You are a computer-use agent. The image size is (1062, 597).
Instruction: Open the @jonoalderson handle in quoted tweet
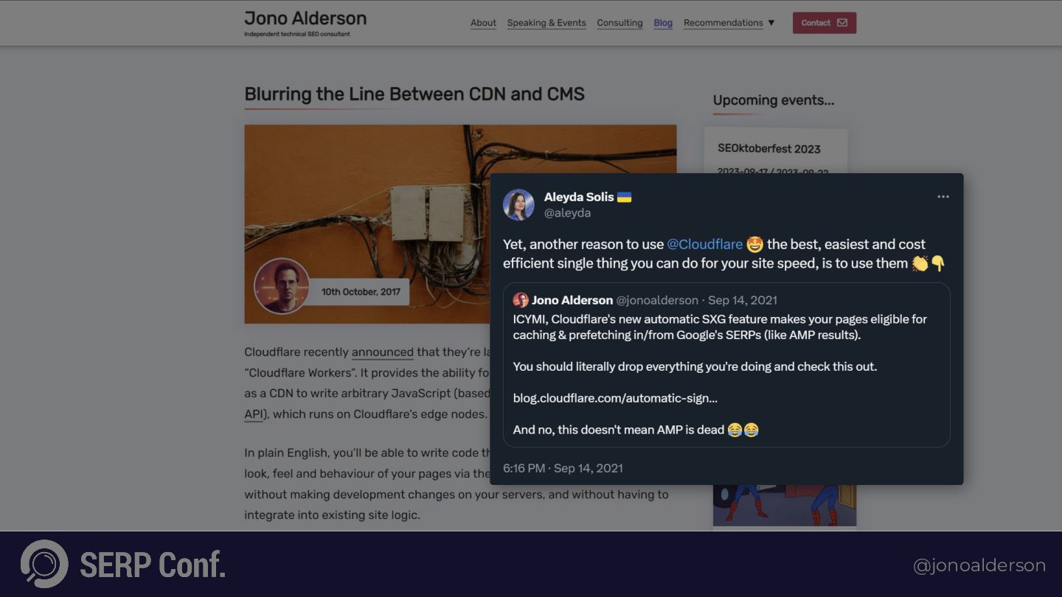point(657,300)
